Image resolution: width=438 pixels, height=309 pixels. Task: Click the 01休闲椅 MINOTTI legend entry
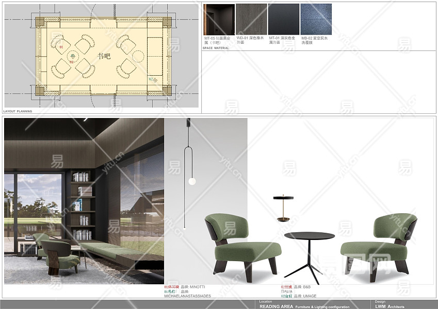pyautogui.click(x=185, y=287)
